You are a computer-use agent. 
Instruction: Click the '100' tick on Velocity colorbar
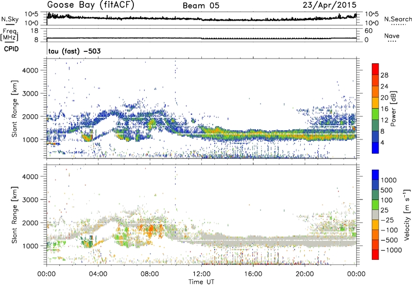pos(388,200)
